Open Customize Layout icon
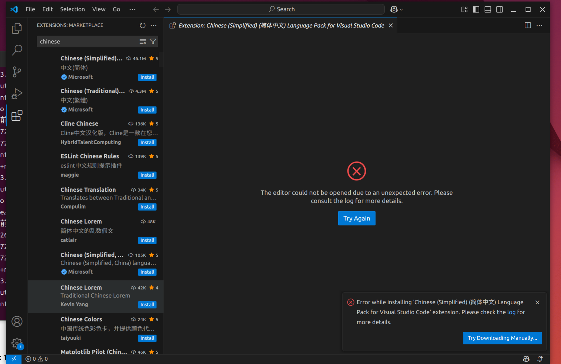 [464, 9]
